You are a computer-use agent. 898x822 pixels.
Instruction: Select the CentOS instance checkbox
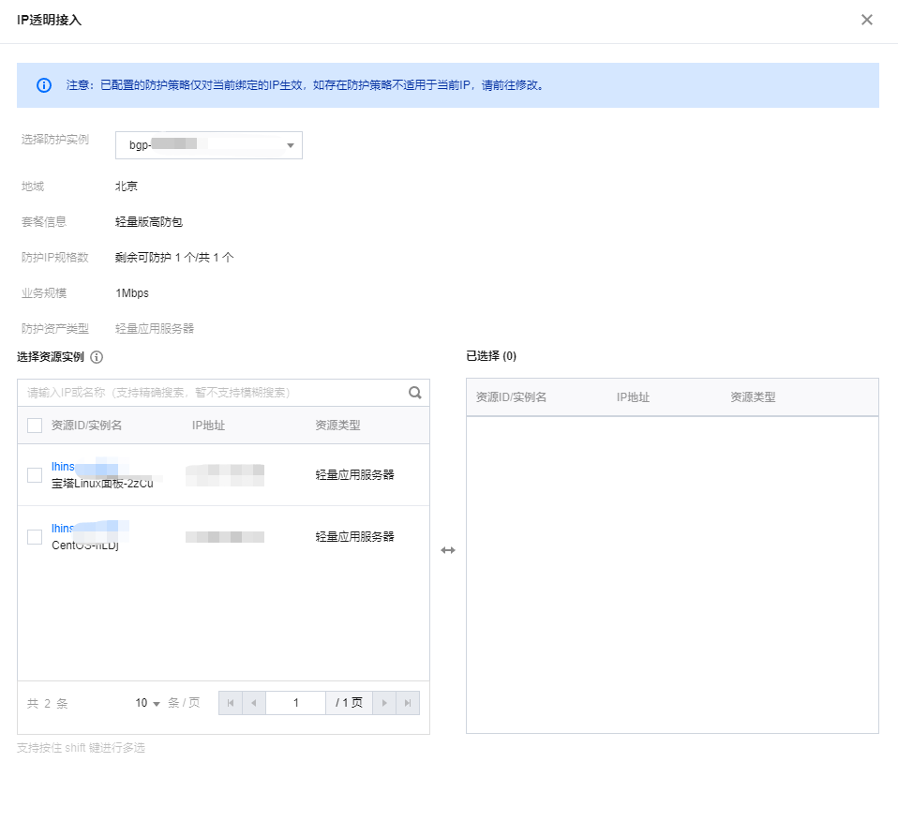pos(35,537)
